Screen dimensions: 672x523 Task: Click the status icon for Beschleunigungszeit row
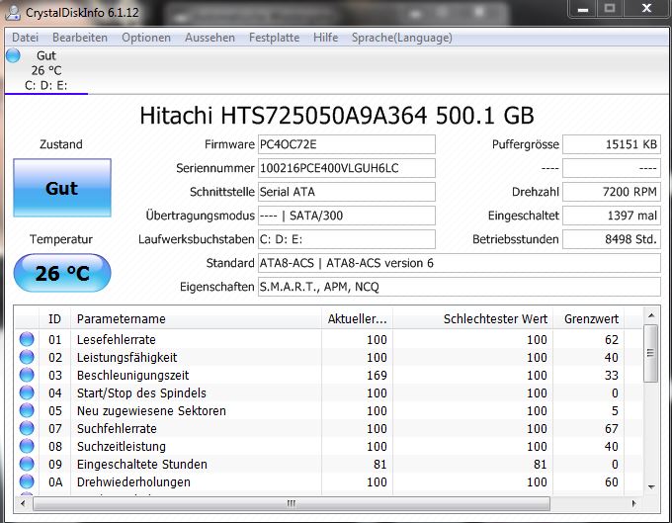point(27,375)
